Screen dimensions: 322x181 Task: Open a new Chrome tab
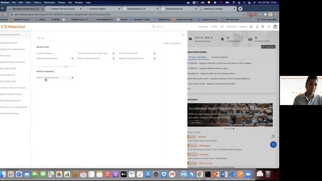pyautogui.click(x=240, y=9)
